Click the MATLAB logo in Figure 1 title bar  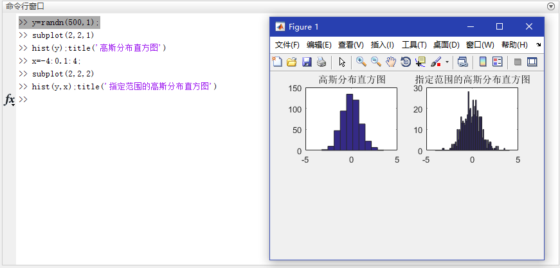[280, 27]
